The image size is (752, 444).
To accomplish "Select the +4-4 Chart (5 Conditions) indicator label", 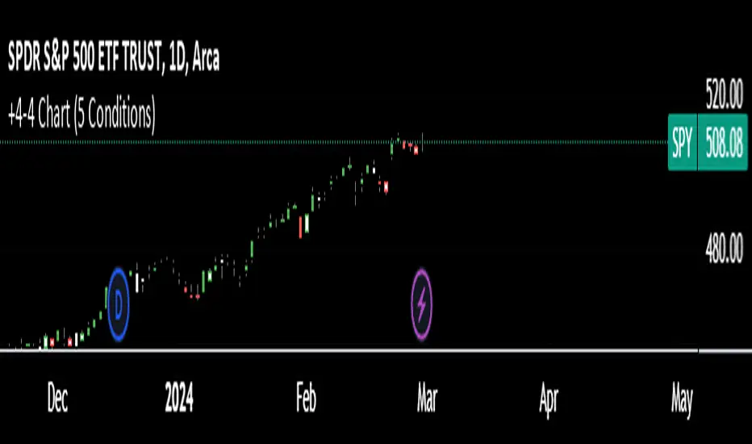I will point(81,115).
